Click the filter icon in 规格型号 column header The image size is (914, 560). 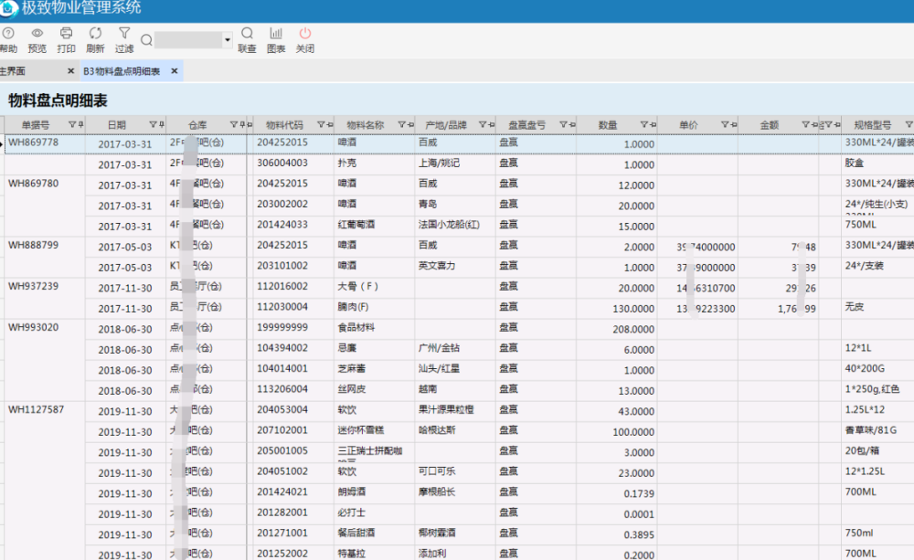(x=909, y=125)
